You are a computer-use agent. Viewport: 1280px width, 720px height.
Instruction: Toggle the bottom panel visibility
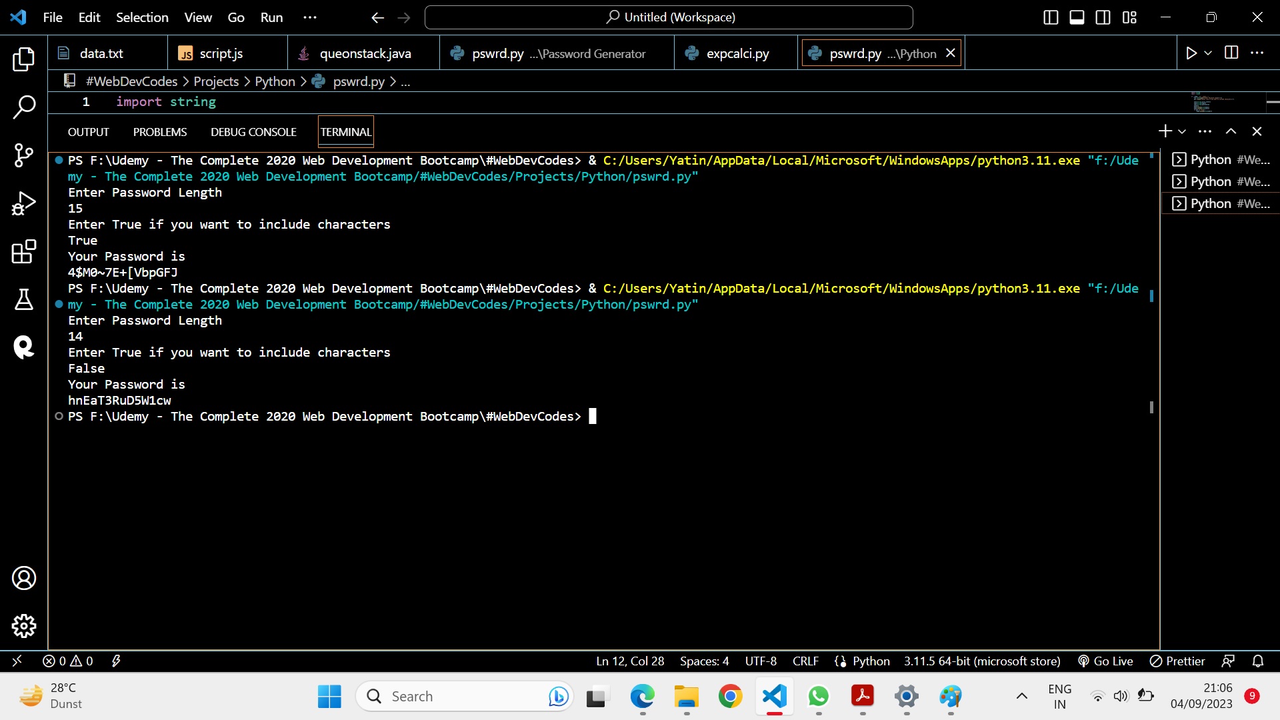(1076, 17)
